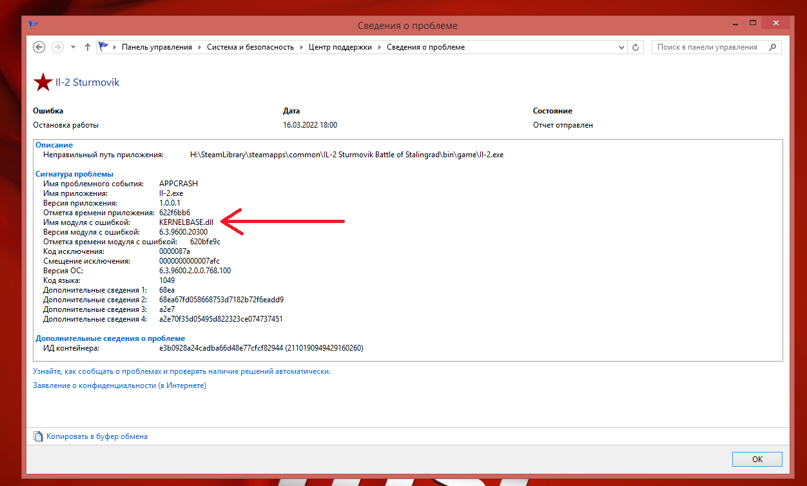Screen dimensions: 807x486
Task: Click the magnifier search icon
Action: [x=772, y=47]
